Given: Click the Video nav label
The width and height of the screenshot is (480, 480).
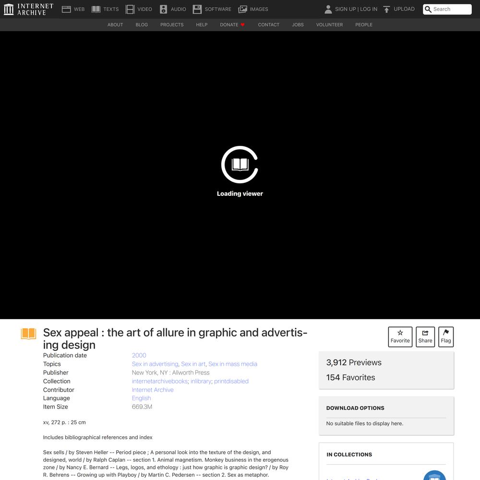Looking at the screenshot, I should coord(145,9).
